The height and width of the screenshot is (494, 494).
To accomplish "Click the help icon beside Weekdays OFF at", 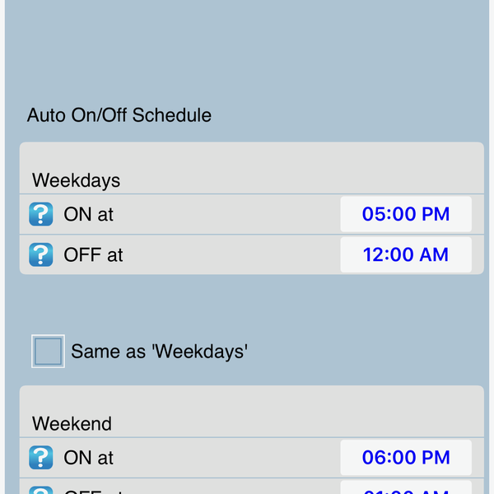I will [40, 255].
